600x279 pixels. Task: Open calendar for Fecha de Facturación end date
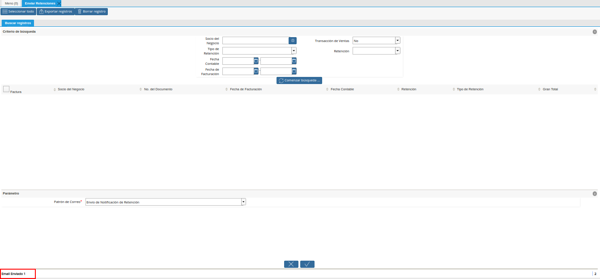[x=294, y=71]
